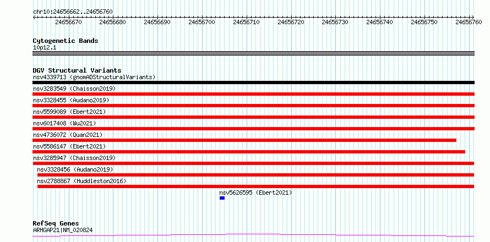The image size is (490, 242).
Task: Select the small blue nsv5626595 variant block
Action: pyautogui.click(x=222, y=198)
